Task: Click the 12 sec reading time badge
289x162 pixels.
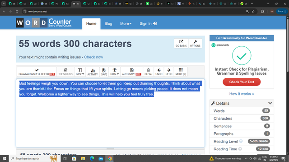Action: [263, 149]
